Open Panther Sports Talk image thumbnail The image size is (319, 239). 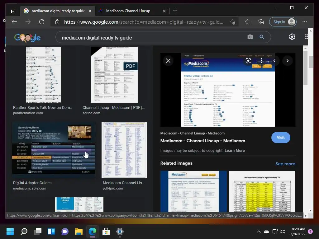(x=43, y=75)
